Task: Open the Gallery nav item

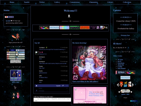Action: click(x=57, y=2)
